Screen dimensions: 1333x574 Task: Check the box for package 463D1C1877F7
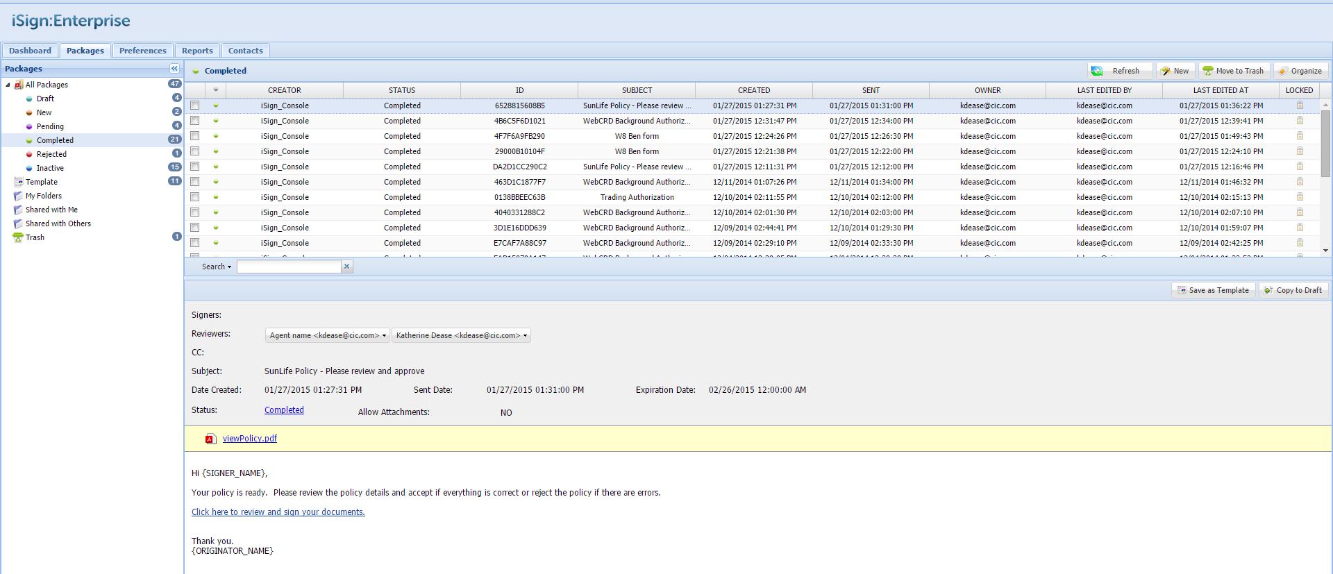pyautogui.click(x=195, y=182)
